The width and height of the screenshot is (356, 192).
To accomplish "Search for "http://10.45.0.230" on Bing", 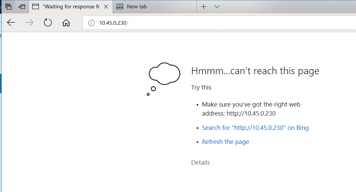I will click(x=255, y=128).
